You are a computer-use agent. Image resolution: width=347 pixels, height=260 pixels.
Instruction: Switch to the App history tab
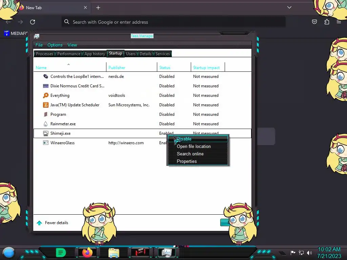[x=95, y=54]
